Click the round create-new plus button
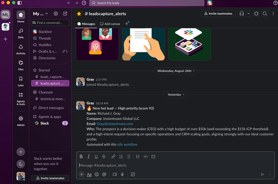 pos(21,152)
